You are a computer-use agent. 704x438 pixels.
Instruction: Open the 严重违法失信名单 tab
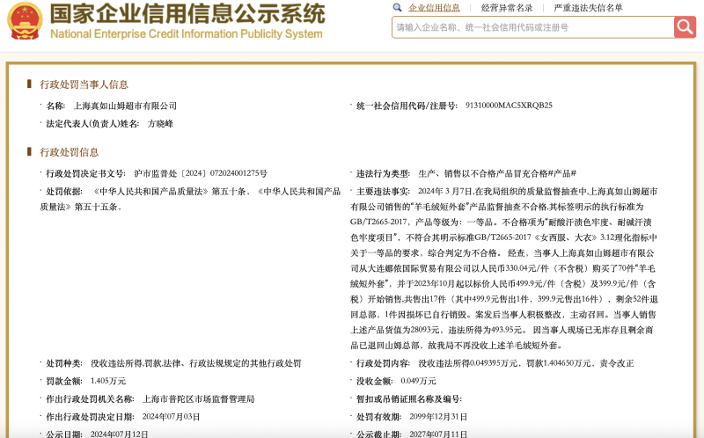588,8
